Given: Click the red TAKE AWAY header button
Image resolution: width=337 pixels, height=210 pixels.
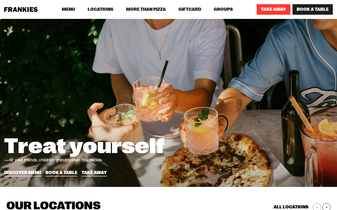Looking at the screenshot, I should coord(274,9).
